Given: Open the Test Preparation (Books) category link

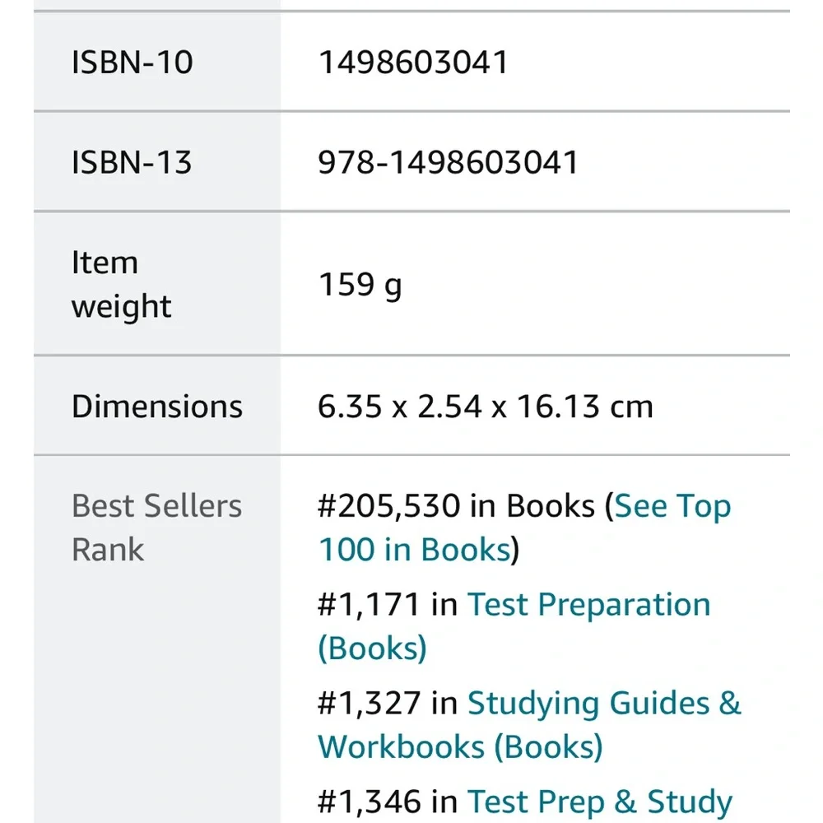Looking at the screenshot, I should click(x=588, y=605).
